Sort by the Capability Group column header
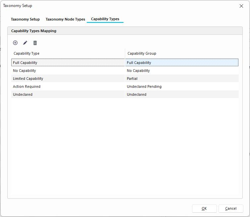Screen dimensions: 250x217 tap(142, 53)
